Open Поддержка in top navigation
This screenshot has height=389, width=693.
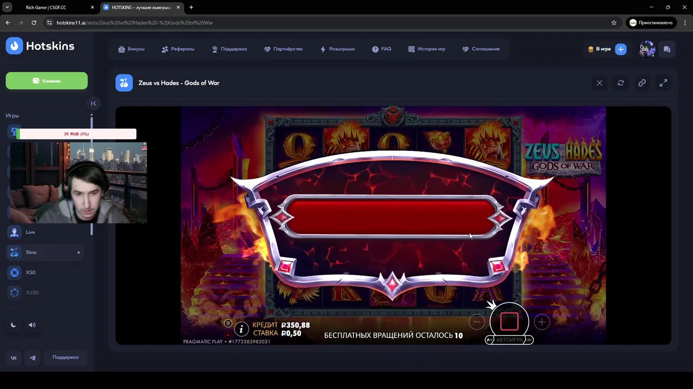tap(229, 49)
